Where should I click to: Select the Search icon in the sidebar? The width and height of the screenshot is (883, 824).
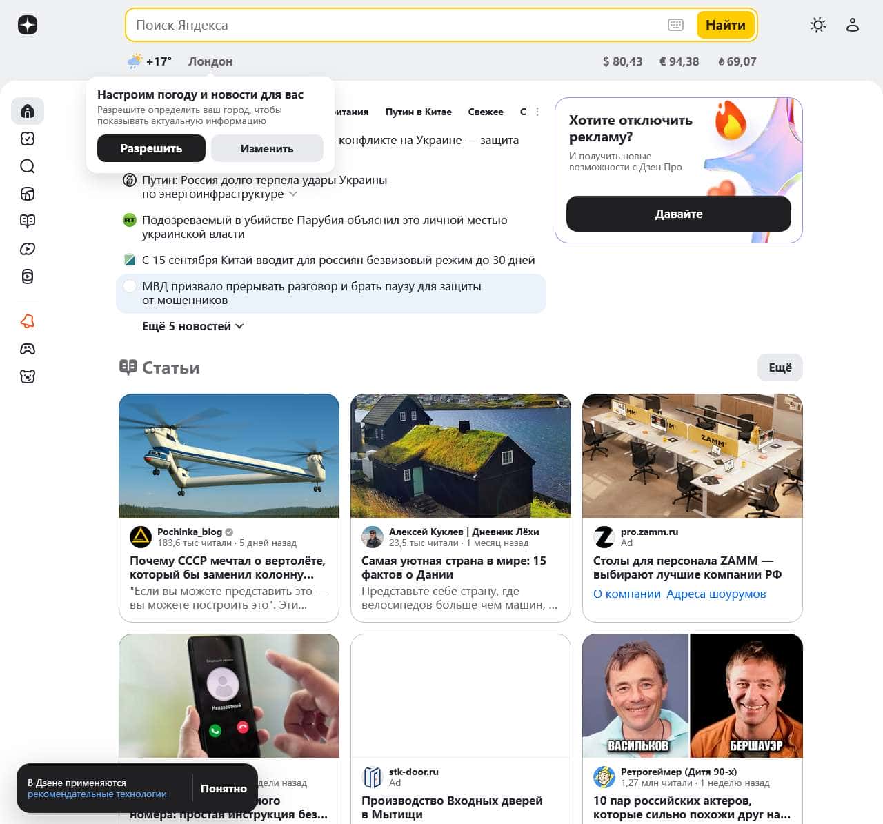pos(28,166)
